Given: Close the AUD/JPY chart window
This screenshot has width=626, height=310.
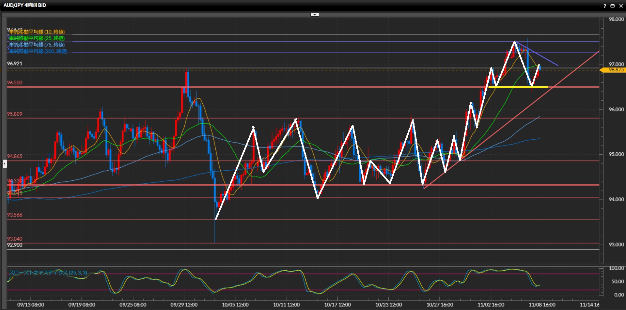Looking at the screenshot, I should (621, 6).
